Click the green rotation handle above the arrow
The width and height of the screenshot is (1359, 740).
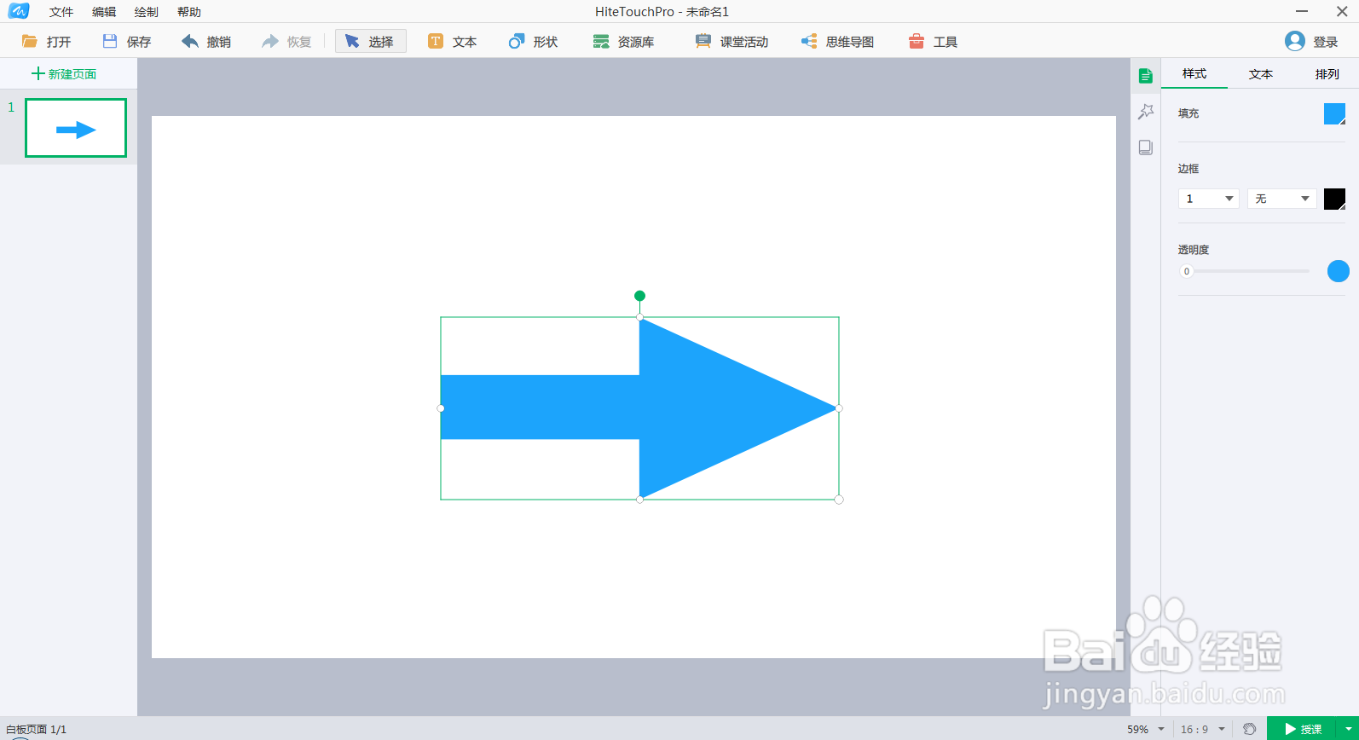click(639, 296)
